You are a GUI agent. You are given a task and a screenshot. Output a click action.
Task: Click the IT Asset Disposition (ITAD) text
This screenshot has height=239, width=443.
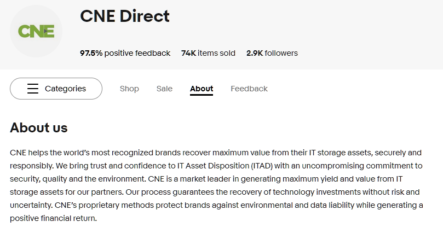tap(225, 166)
